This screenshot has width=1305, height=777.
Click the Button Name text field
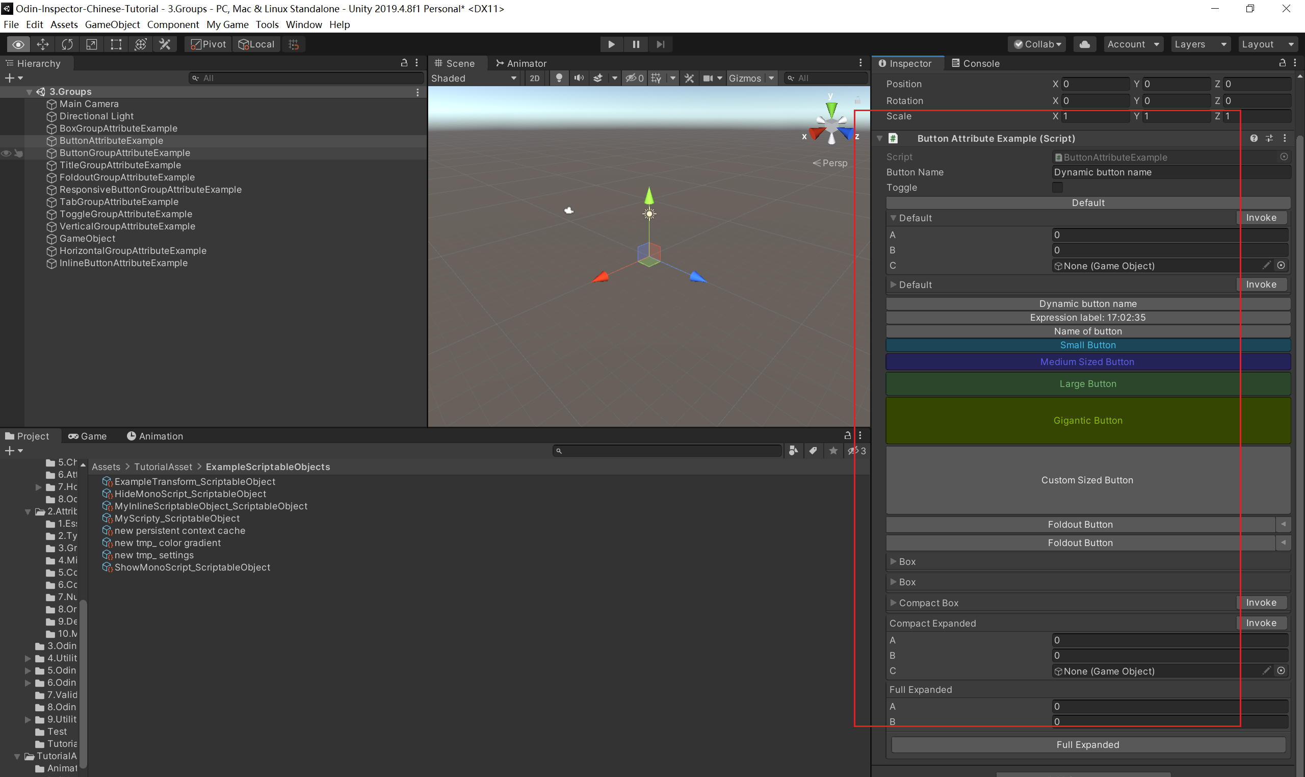tap(1171, 172)
